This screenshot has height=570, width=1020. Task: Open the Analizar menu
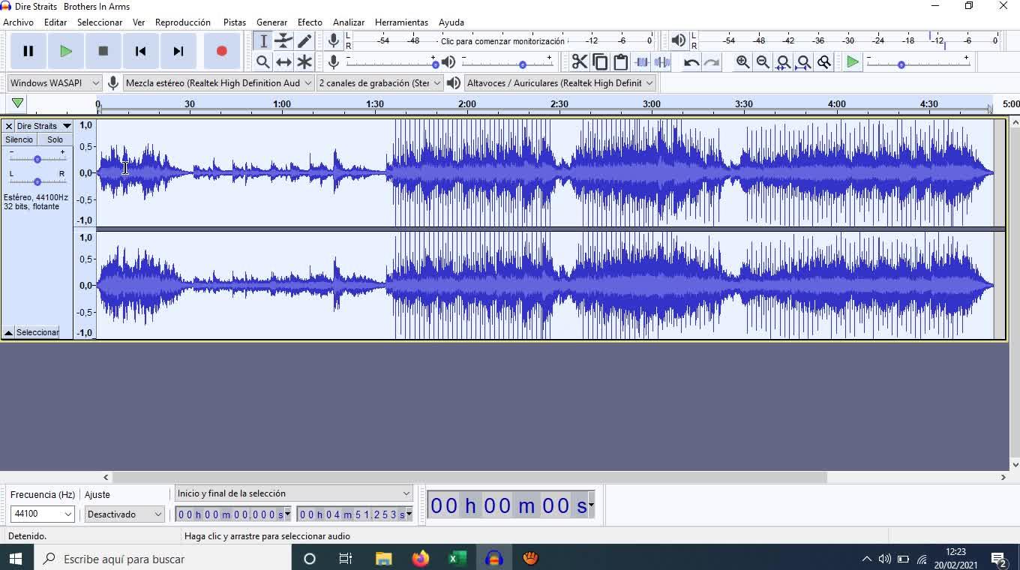(348, 22)
